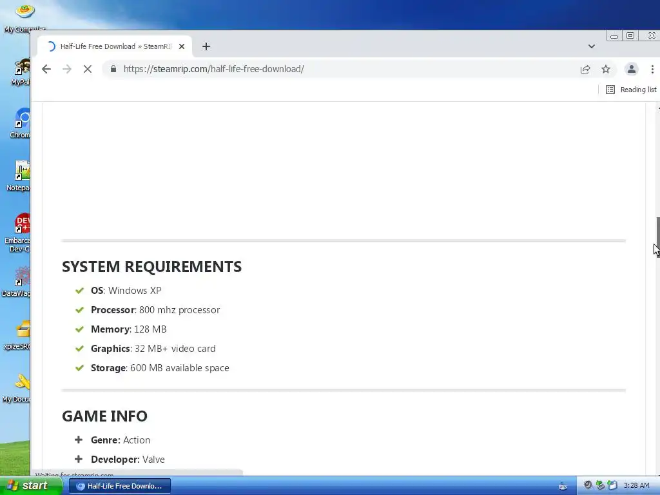
Task: Click the Developer: Valve line
Action: click(x=128, y=460)
